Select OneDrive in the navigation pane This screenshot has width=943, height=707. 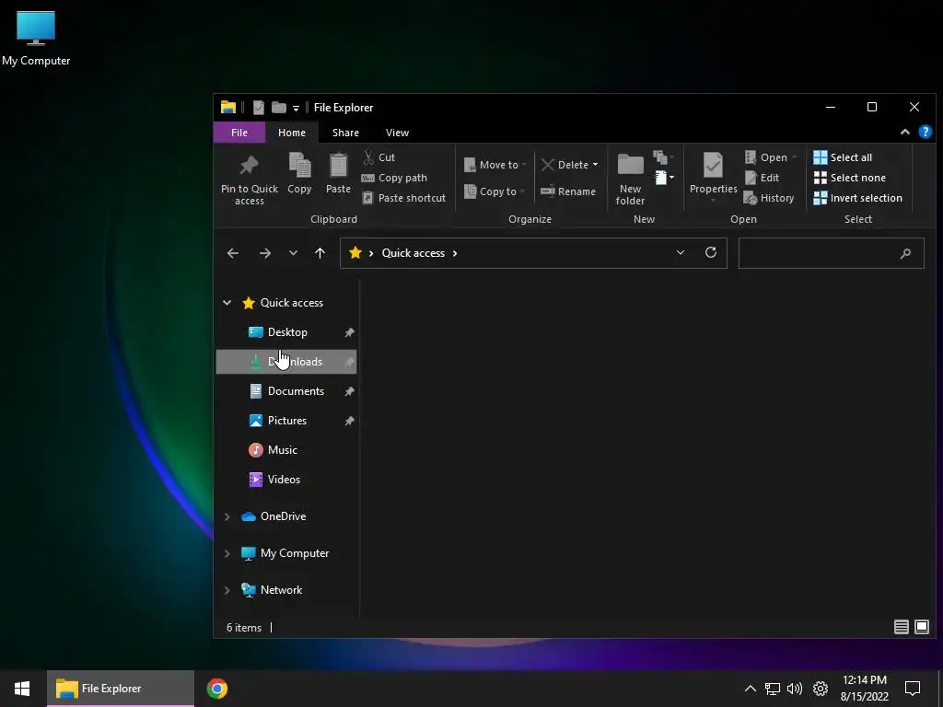[x=283, y=516]
